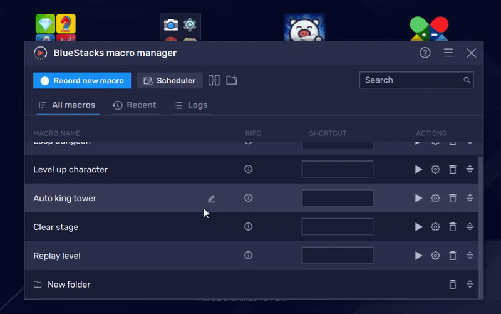
Task: Switch to the Logs tab
Action: tap(191, 105)
